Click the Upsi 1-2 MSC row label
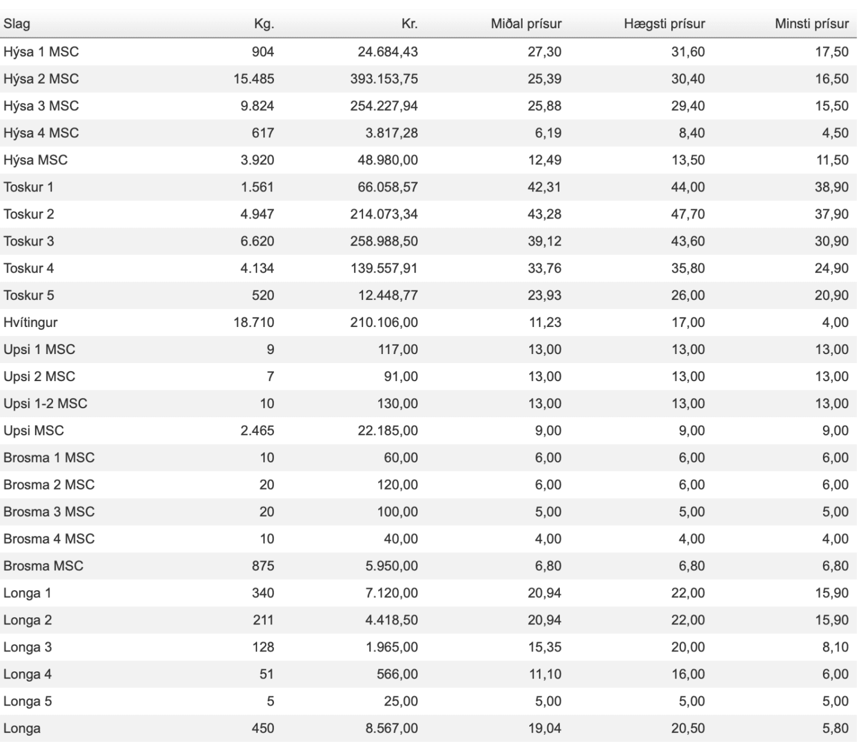 45,403
